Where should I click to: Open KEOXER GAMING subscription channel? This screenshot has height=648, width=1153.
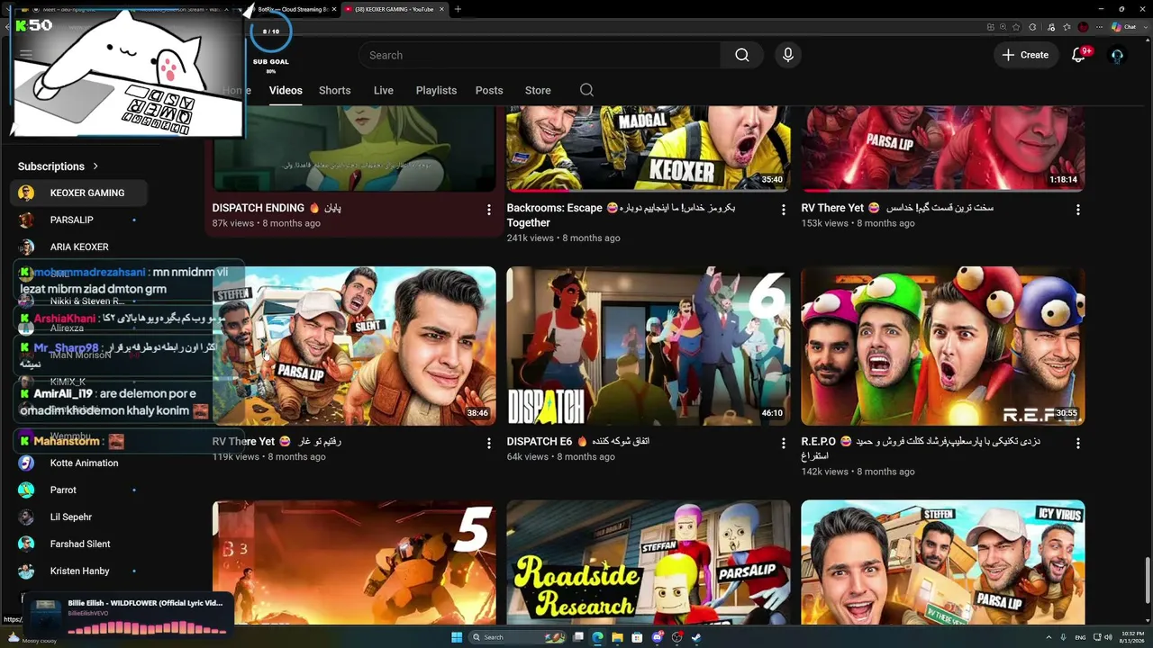click(x=79, y=193)
